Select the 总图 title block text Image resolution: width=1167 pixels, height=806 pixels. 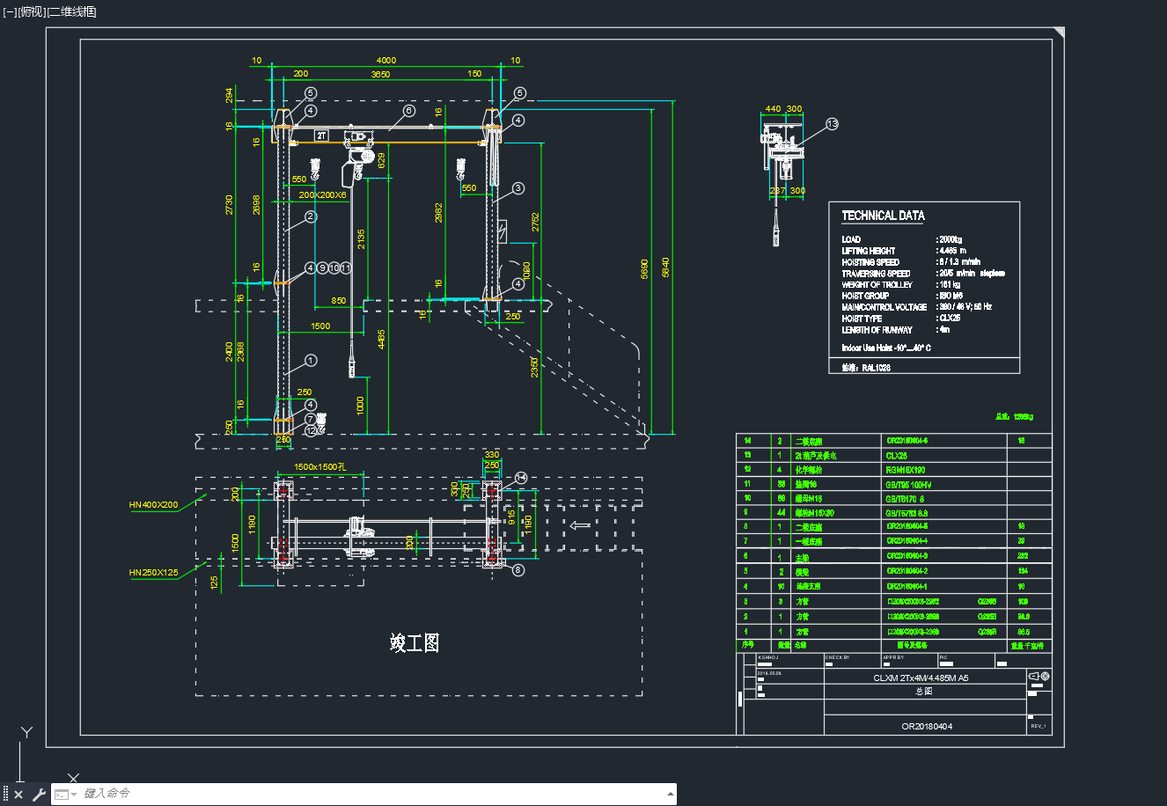click(x=923, y=692)
